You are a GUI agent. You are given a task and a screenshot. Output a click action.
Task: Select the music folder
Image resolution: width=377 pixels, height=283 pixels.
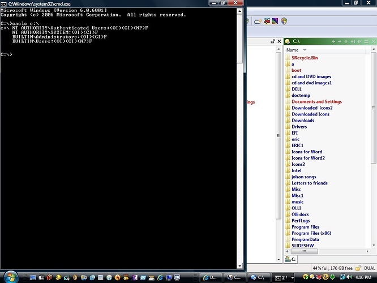point(297,201)
